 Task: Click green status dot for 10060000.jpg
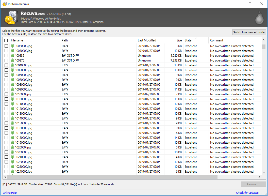[x=12, y=75]
